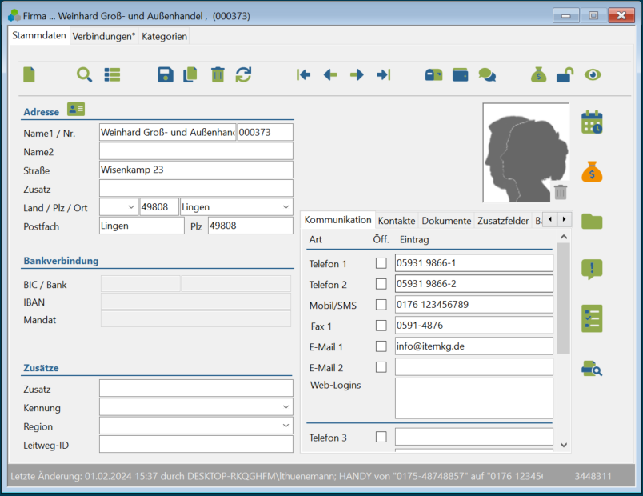Click the Leitweg-ID input field
643x496 pixels.
(x=196, y=444)
